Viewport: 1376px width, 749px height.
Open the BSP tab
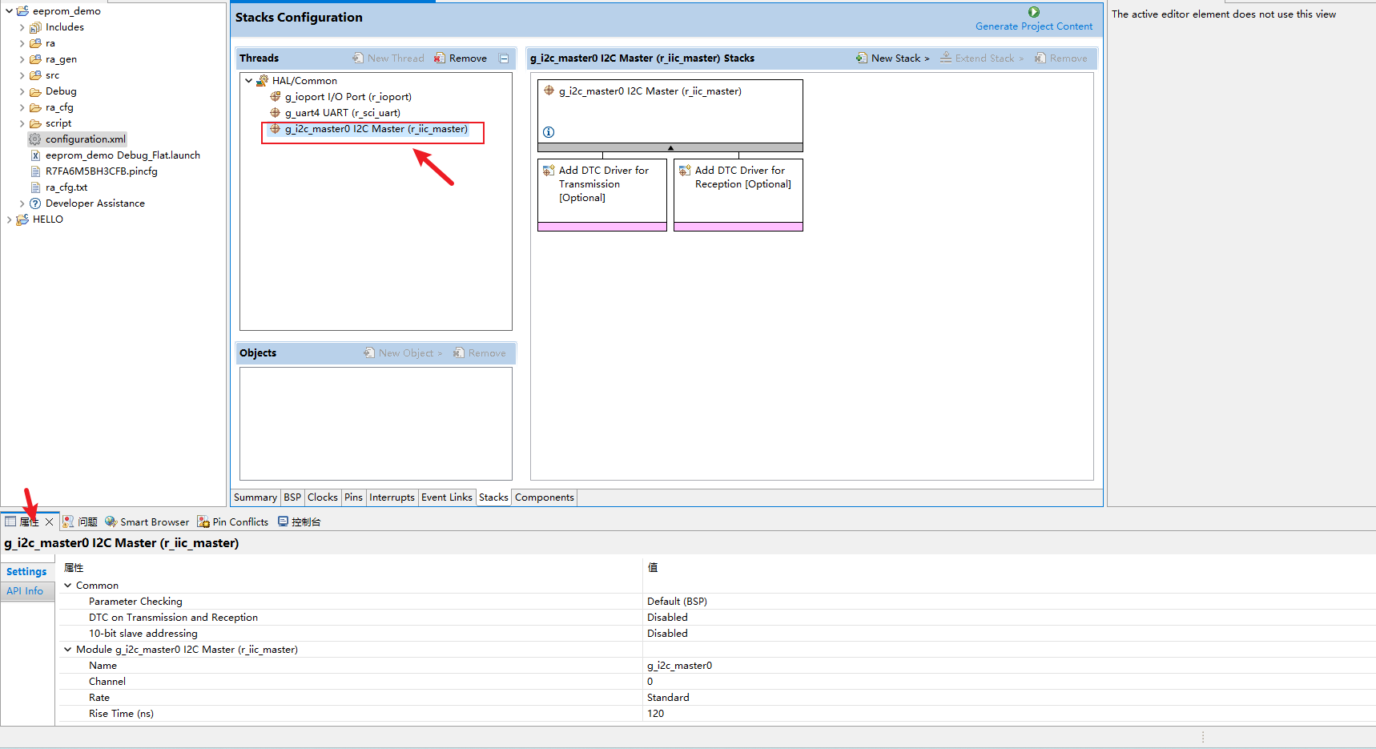tap(292, 497)
